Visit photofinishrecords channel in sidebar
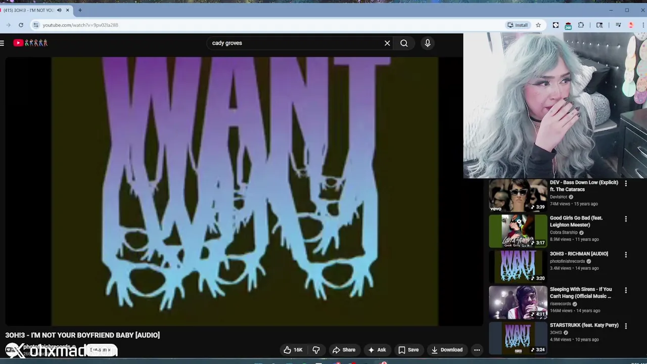The height and width of the screenshot is (364, 647). (x=567, y=261)
